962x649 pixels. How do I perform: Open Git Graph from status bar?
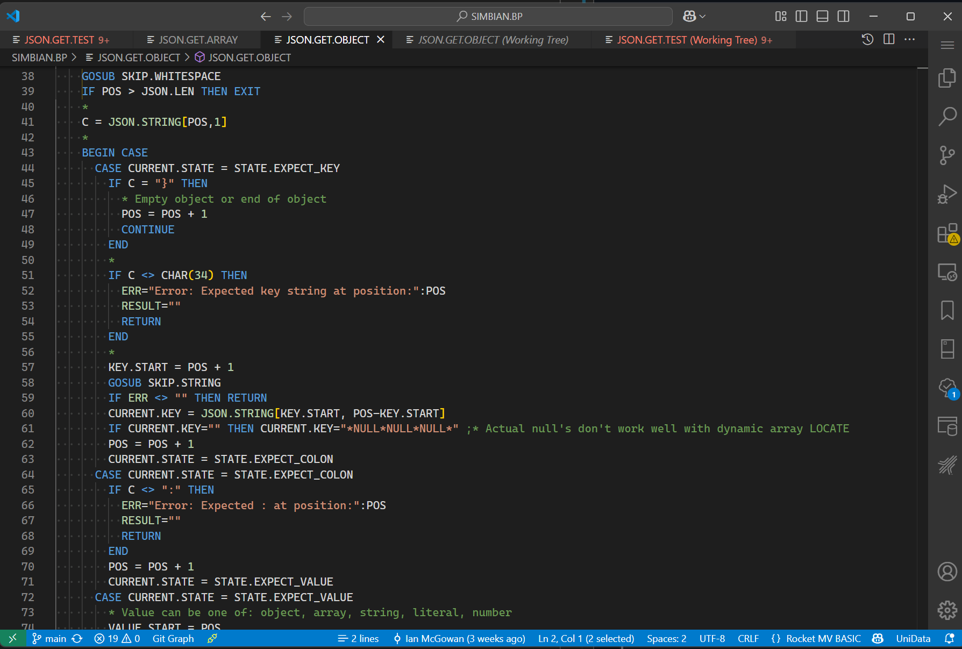pos(173,638)
